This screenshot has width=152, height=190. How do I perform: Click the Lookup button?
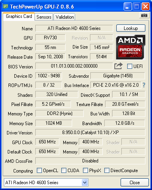click(131, 28)
